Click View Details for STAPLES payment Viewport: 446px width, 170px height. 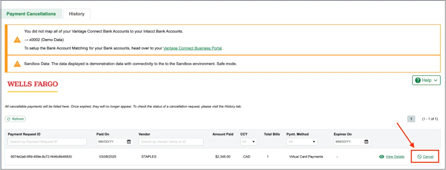click(395, 157)
